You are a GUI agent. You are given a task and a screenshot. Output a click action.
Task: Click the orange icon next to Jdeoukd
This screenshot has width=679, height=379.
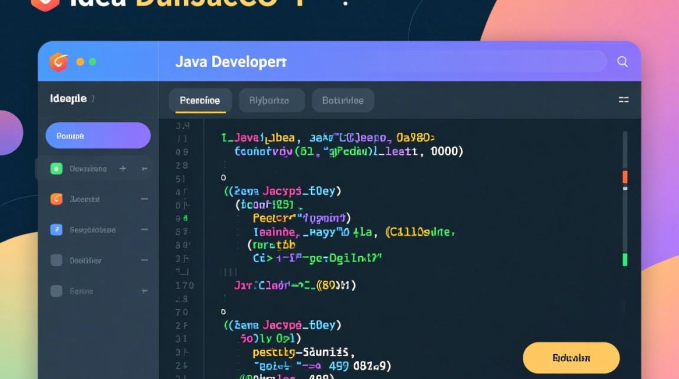(56, 199)
